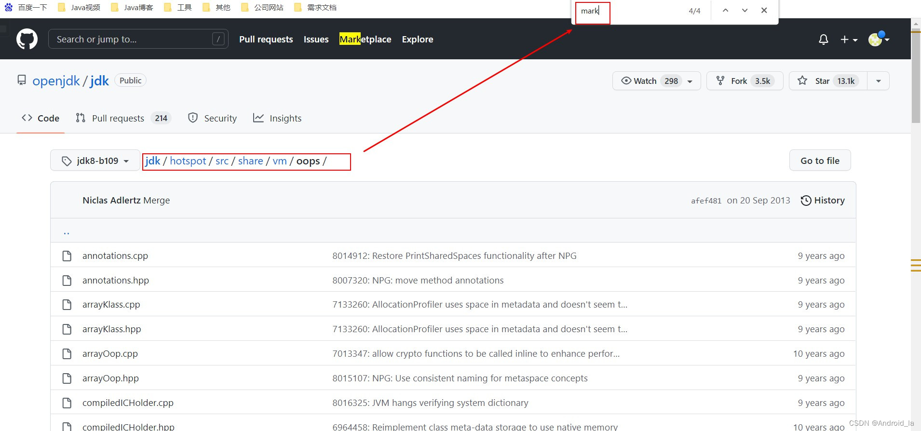Open the Java博客 bookmark folder
921x431 pixels.
coord(132,7)
